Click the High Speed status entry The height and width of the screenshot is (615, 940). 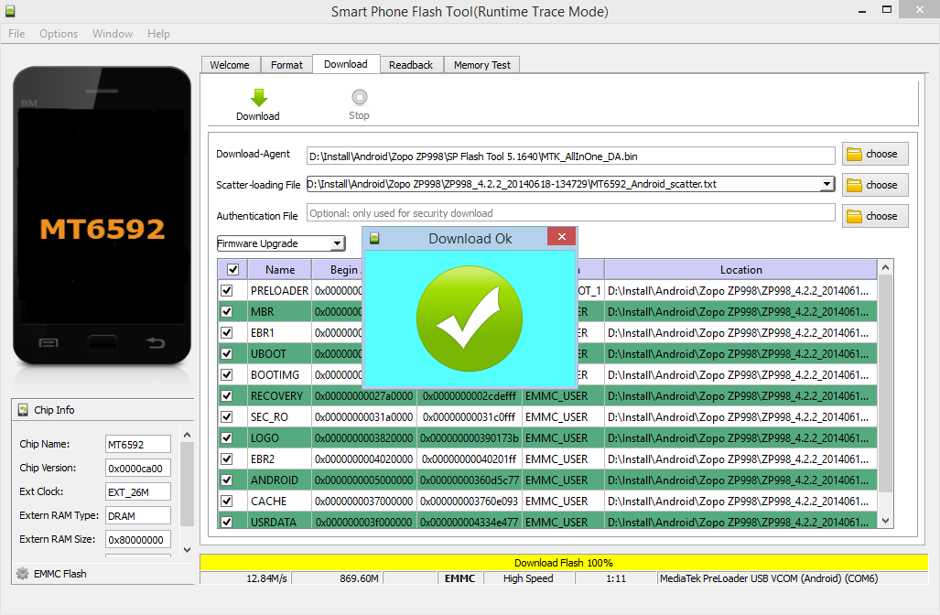tap(529, 578)
